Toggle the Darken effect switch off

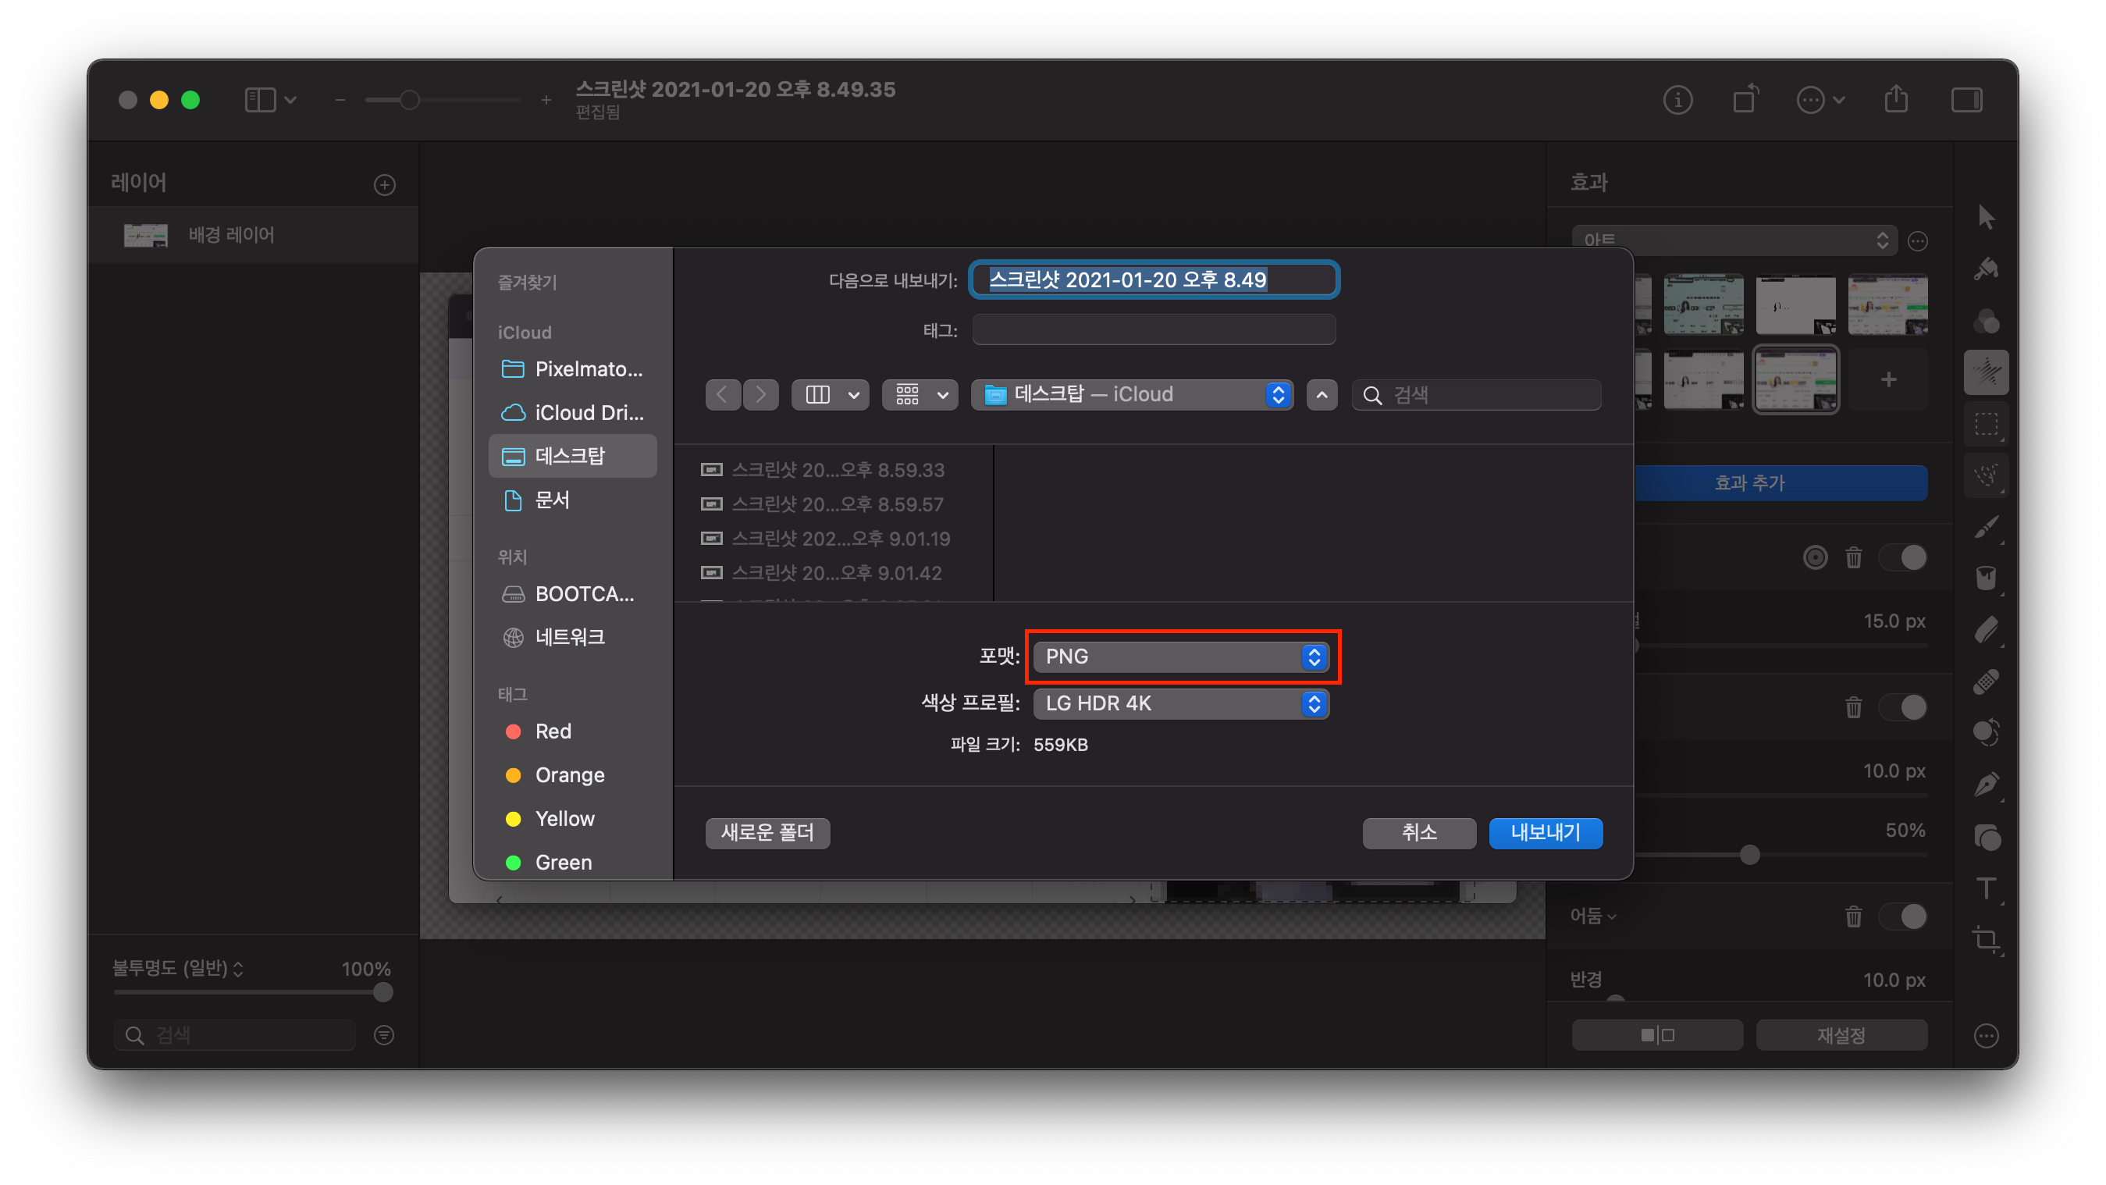point(1903,916)
